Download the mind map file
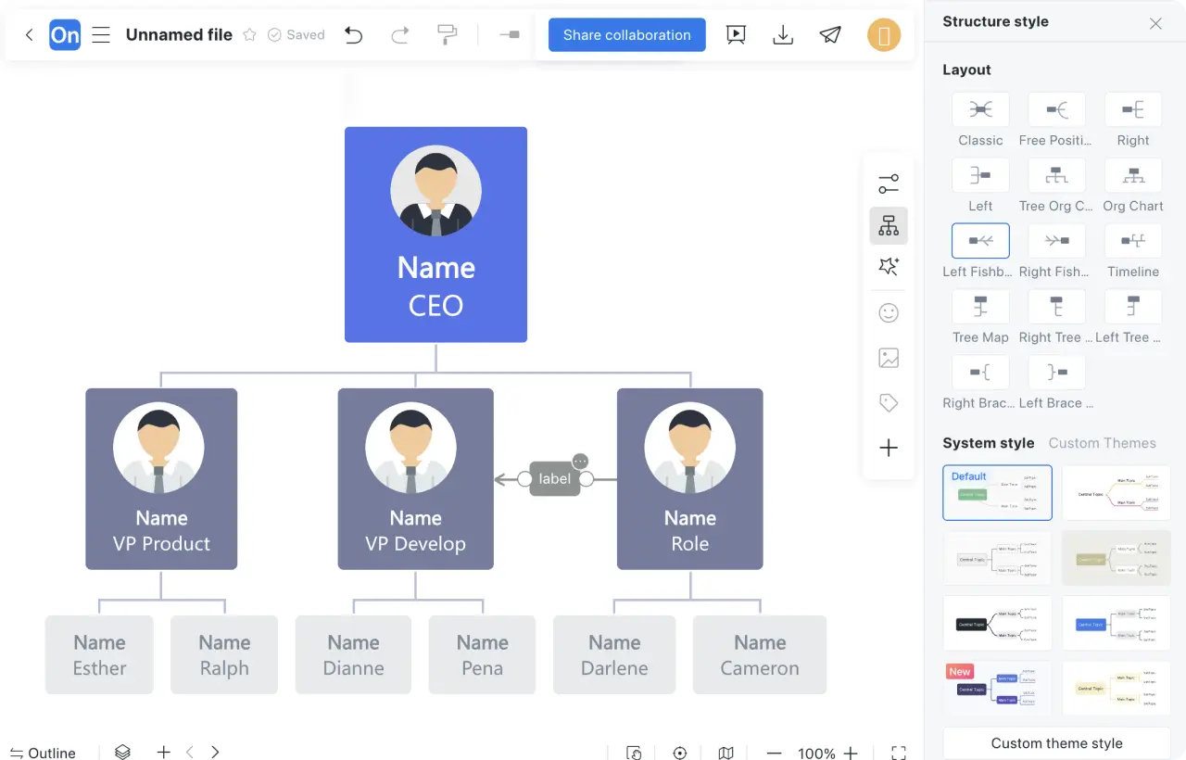Viewport: 1186px width, 760px height. point(783,35)
